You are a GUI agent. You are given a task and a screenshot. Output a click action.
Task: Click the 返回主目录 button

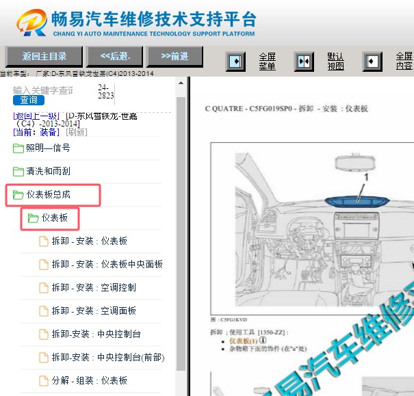pyautogui.click(x=44, y=56)
